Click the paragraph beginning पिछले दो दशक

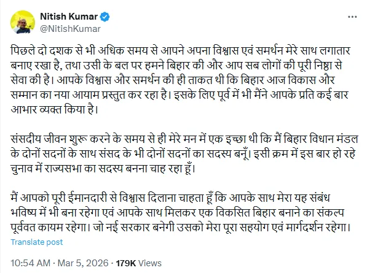point(180,80)
